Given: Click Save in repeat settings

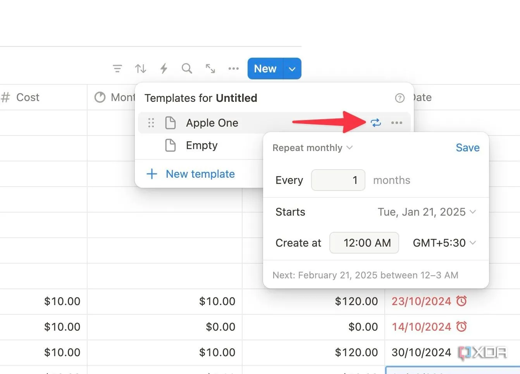Looking at the screenshot, I should pos(467,148).
